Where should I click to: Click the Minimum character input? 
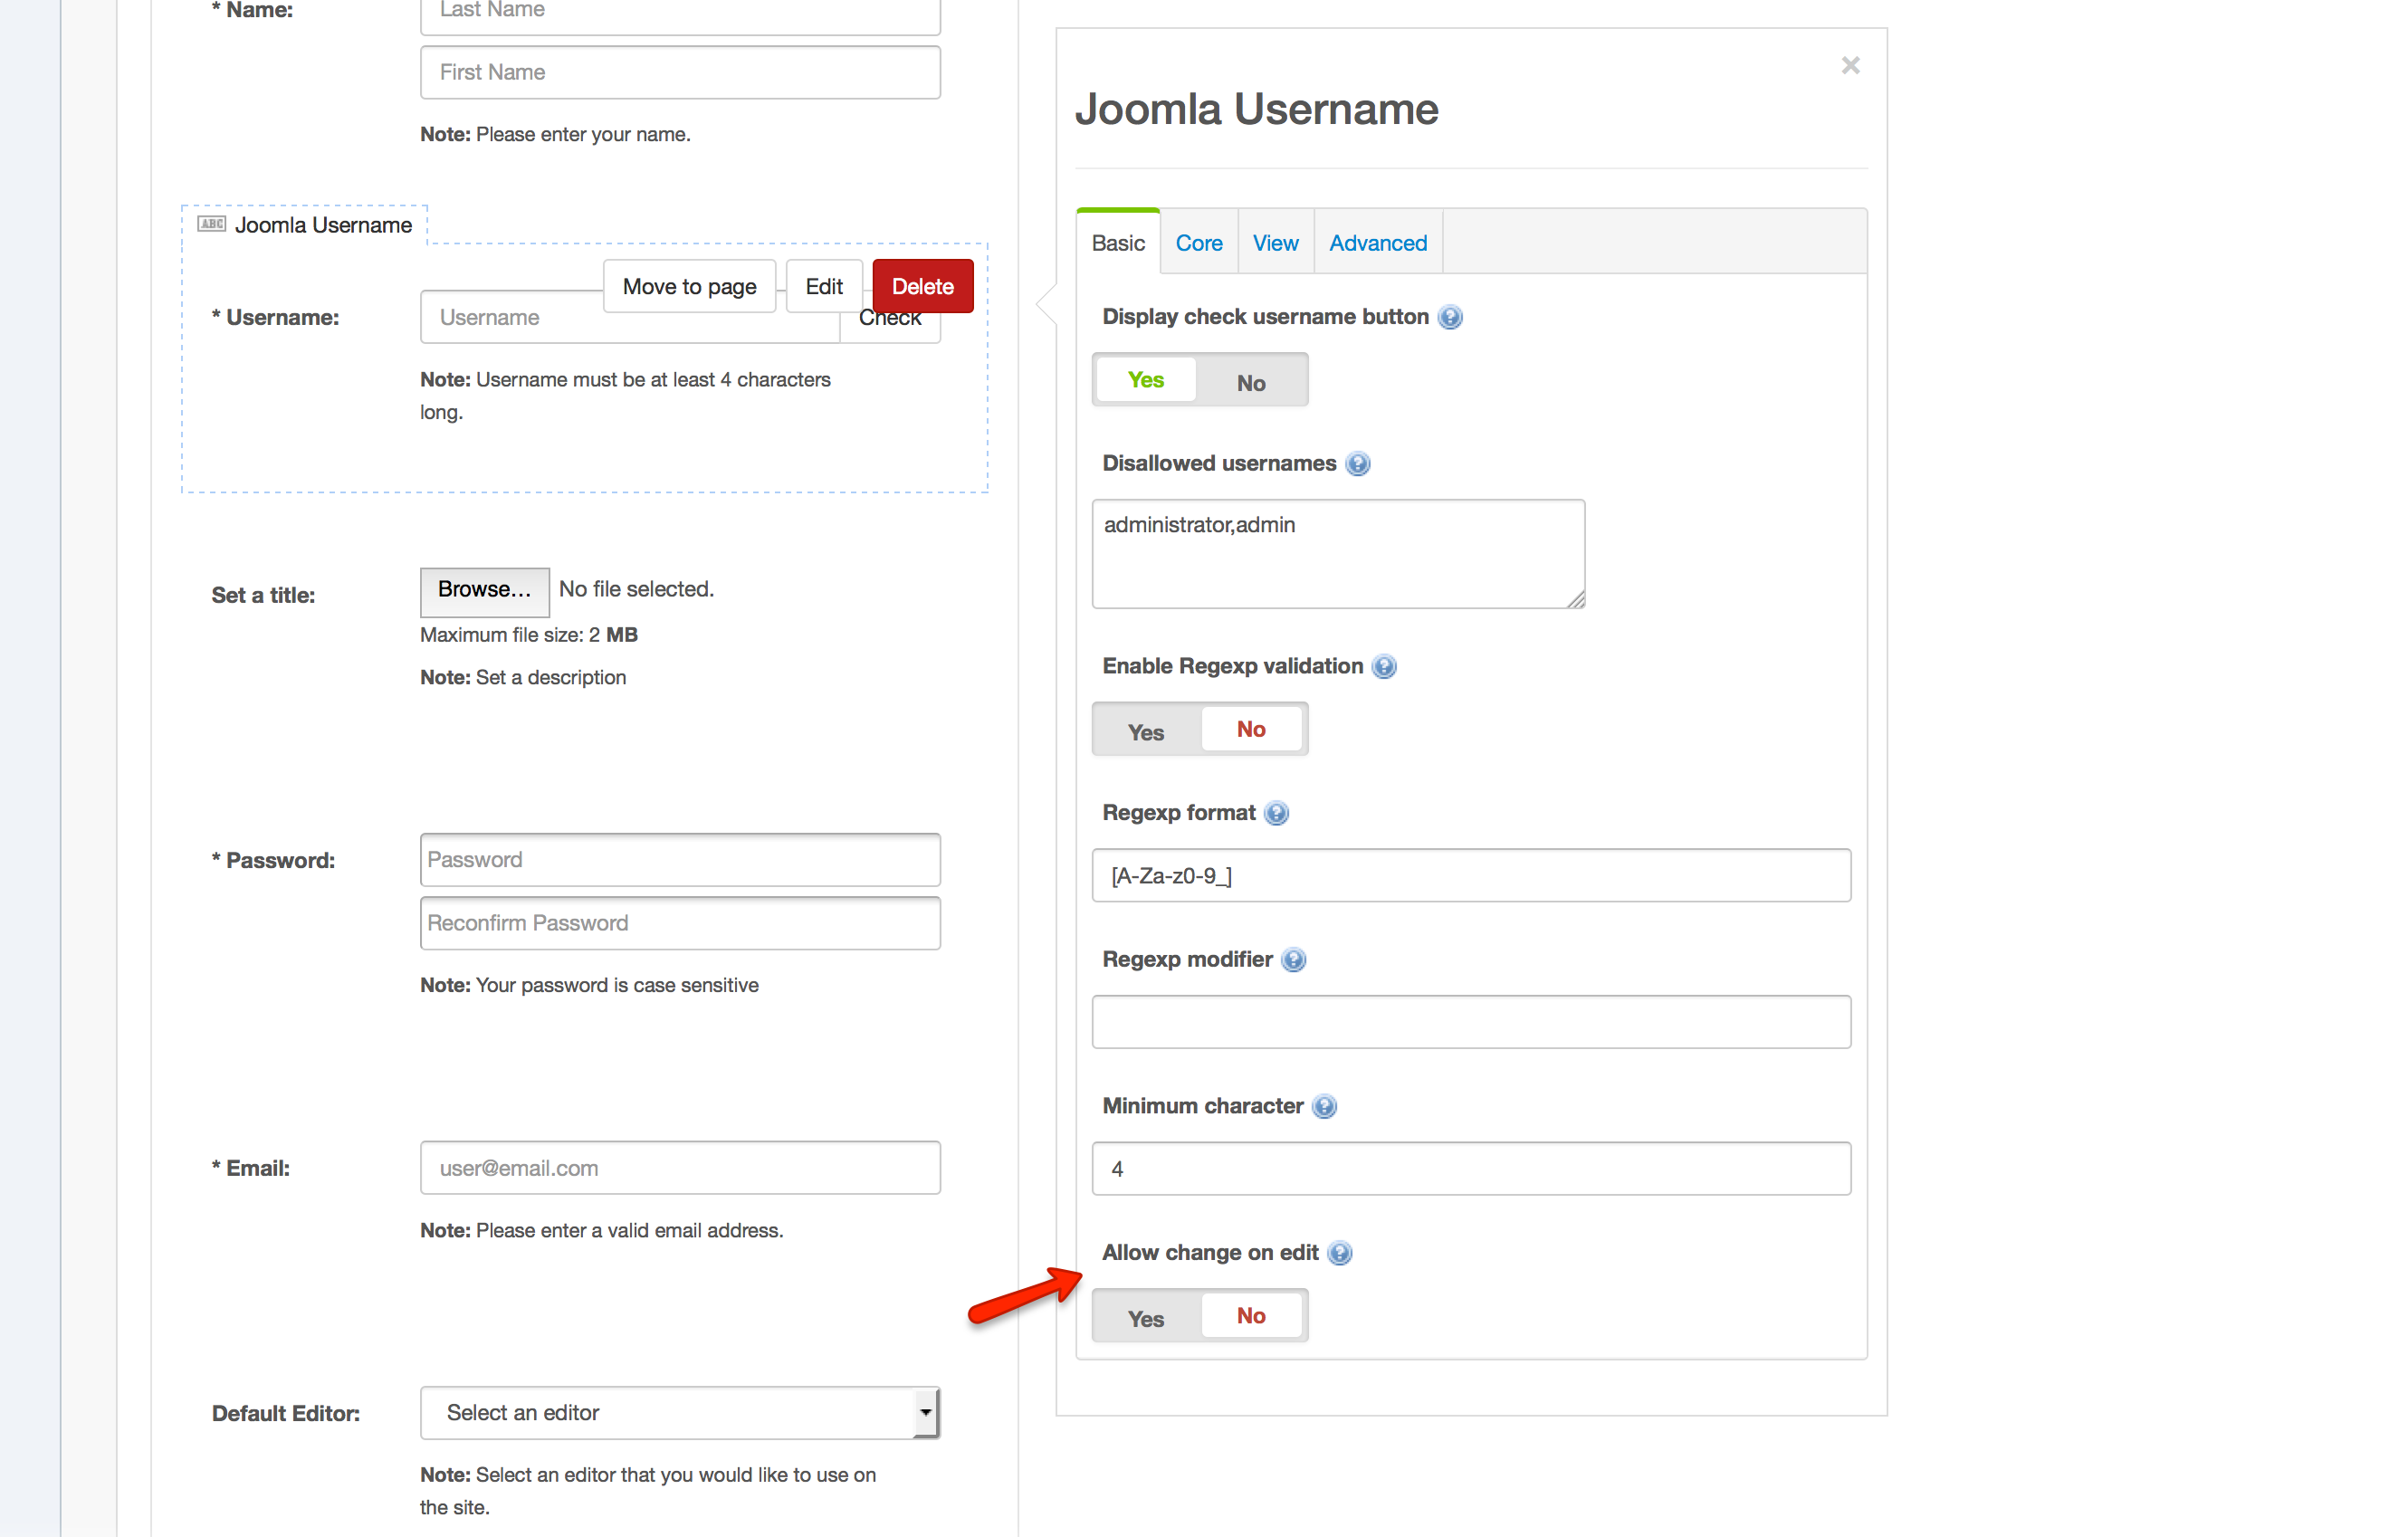tap(1471, 1168)
